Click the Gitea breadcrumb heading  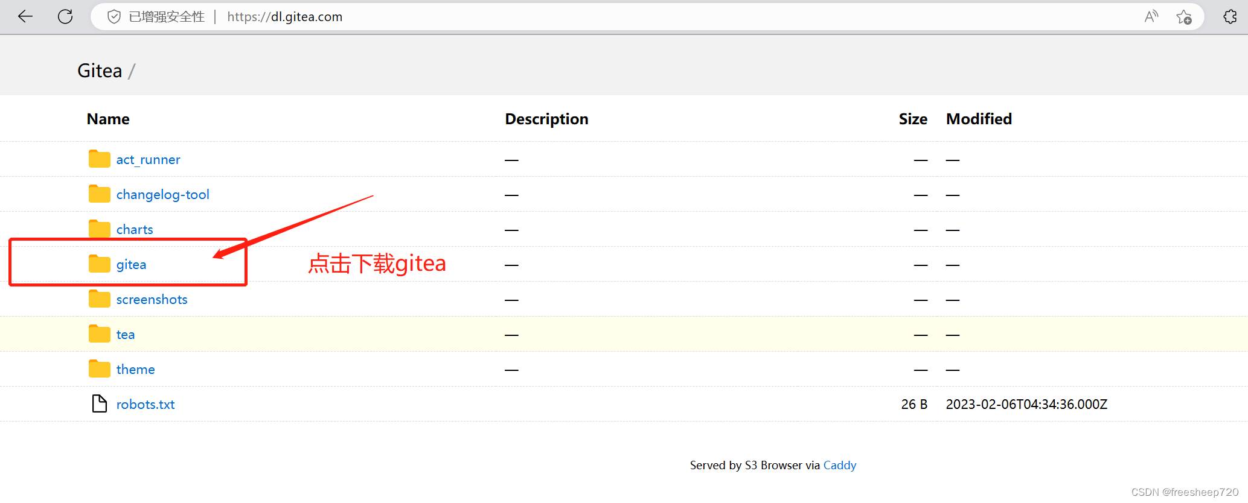[100, 71]
